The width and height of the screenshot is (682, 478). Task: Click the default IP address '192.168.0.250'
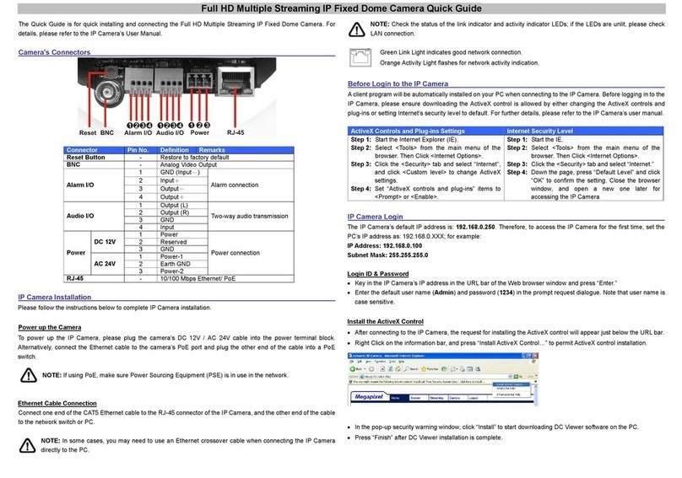(475, 227)
